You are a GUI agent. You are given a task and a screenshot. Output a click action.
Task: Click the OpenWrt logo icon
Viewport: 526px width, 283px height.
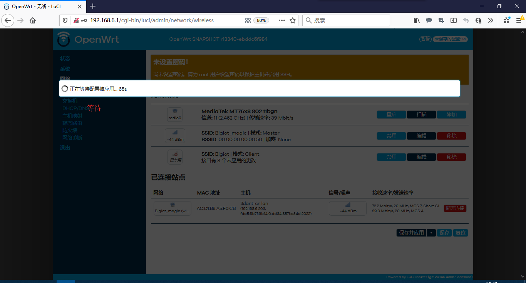pos(64,39)
